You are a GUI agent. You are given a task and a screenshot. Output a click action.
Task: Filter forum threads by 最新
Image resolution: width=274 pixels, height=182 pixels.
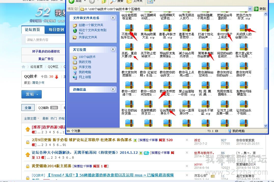(45, 119)
